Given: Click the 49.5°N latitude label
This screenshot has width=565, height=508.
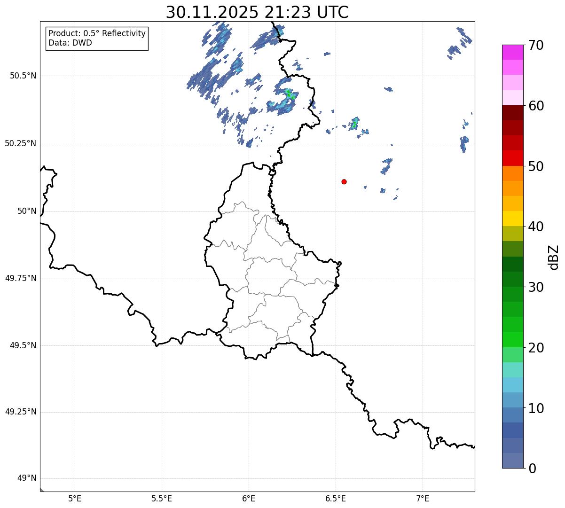Looking at the screenshot, I should [x=23, y=345].
